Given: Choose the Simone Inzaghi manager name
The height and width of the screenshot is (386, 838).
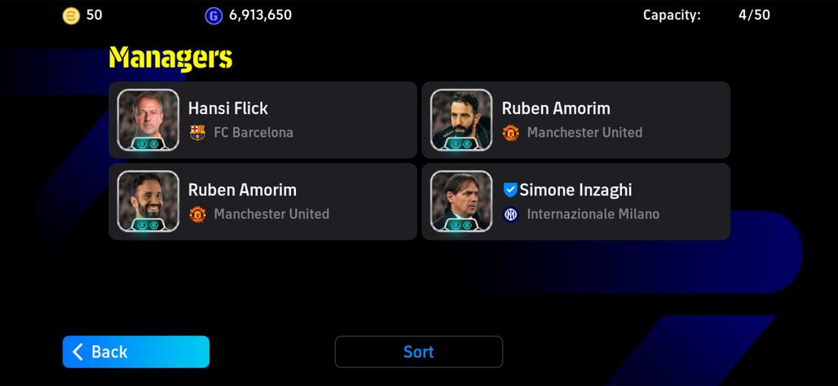Looking at the screenshot, I should [x=576, y=190].
